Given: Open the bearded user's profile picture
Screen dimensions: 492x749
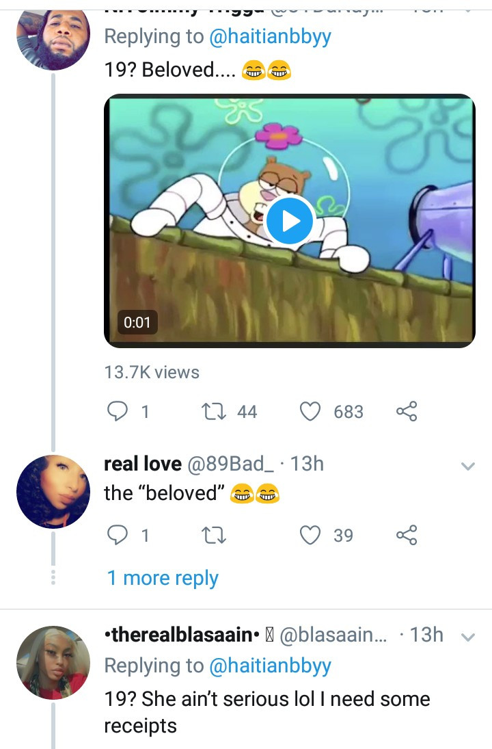Looking at the screenshot, I should point(53,34).
